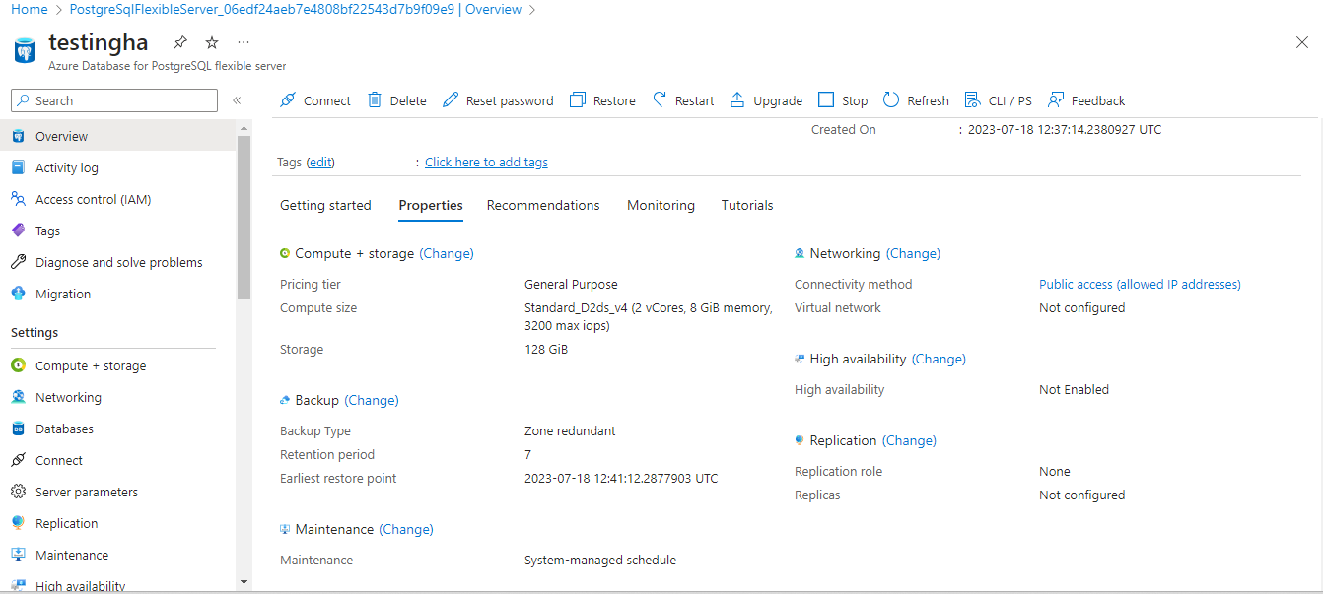Click the Refresh circular icon
1323x594 pixels.
tap(891, 99)
